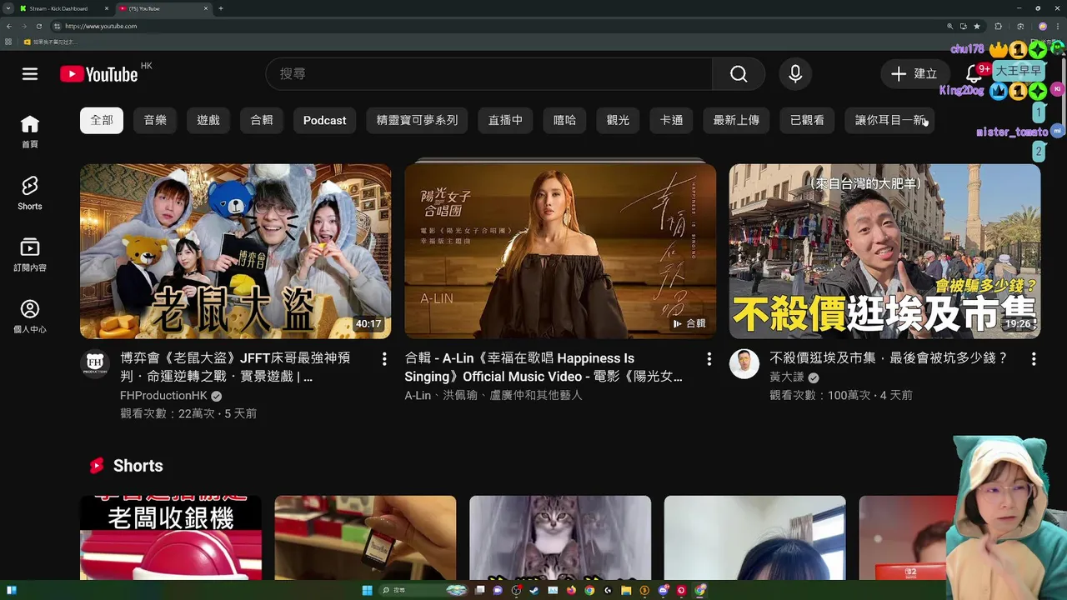1067x600 pixels.
Task: Start voice search with the microphone icon
Action: (795, 74)
